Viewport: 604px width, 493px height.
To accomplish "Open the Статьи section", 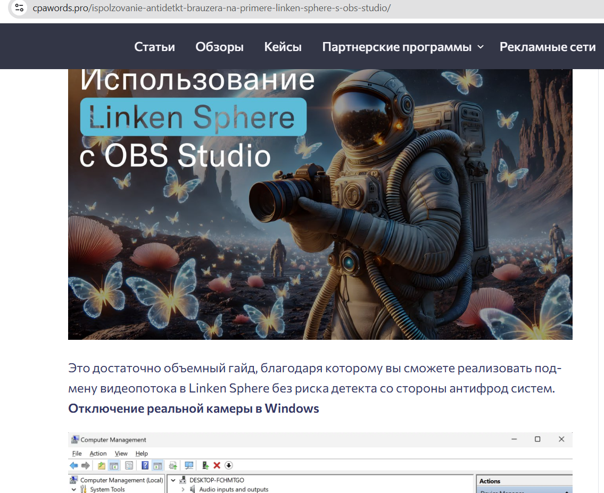I will pos(154,47).
